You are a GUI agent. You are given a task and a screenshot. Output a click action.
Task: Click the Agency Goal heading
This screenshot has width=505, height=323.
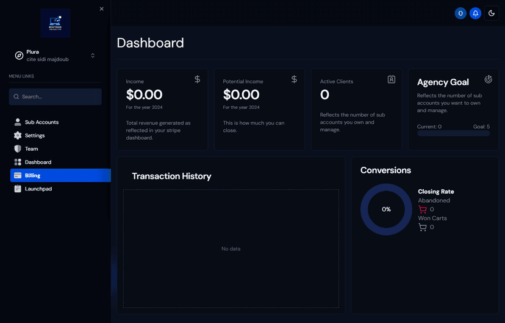pos(443,82)
